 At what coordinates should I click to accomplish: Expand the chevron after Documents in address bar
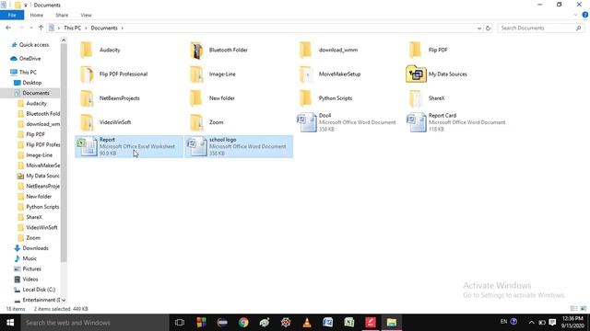(x=122, y=29)
